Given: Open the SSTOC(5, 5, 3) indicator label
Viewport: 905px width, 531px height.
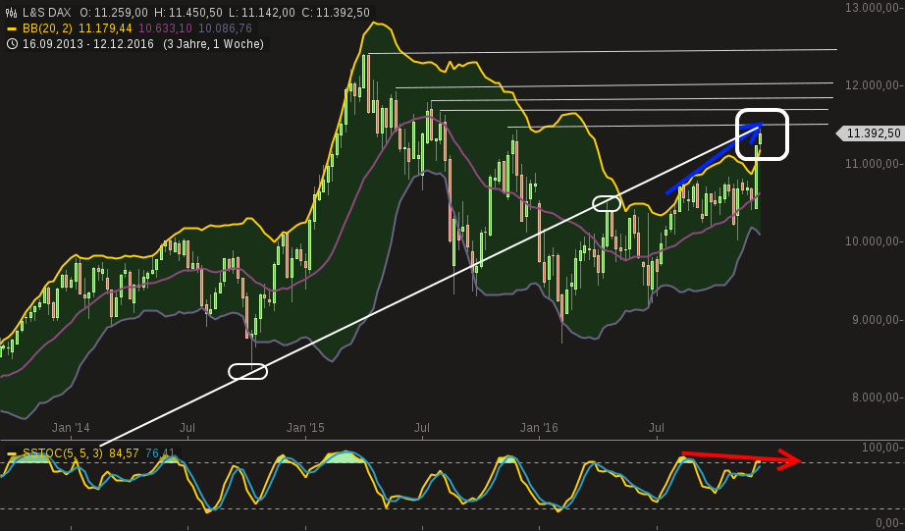Looking at the screenshot, I should (x=63, y=453).
